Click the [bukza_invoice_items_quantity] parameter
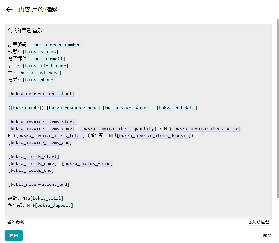Image resolution: width=279 pixels, height=243 pixels. click(118, 128)
